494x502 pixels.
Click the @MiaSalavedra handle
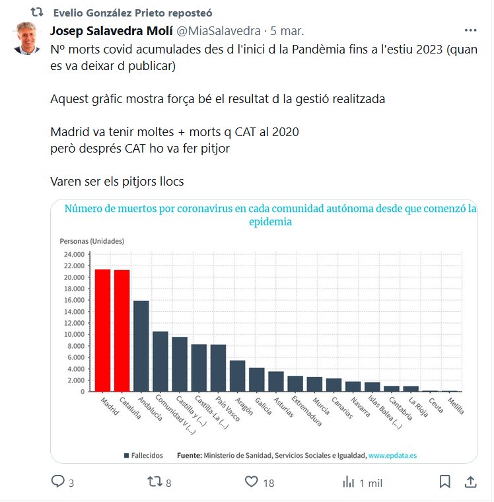218,31
